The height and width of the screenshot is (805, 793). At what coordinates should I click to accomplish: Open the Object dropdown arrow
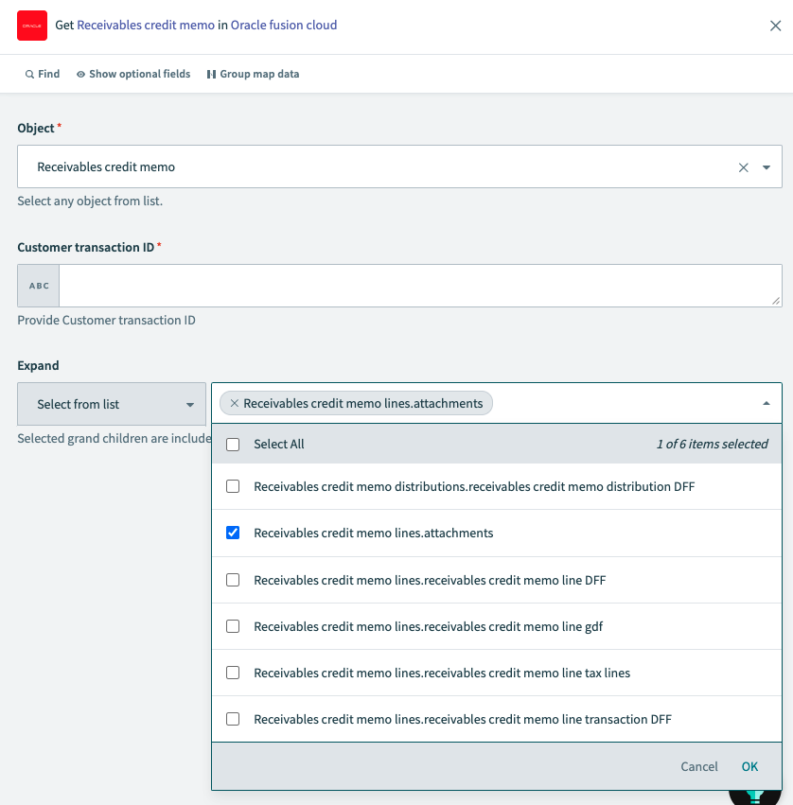[x=767, y=166]
